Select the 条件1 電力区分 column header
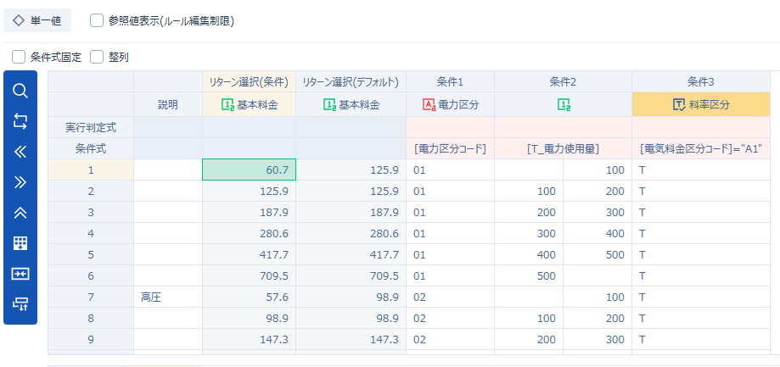 [x=450, y=104]
